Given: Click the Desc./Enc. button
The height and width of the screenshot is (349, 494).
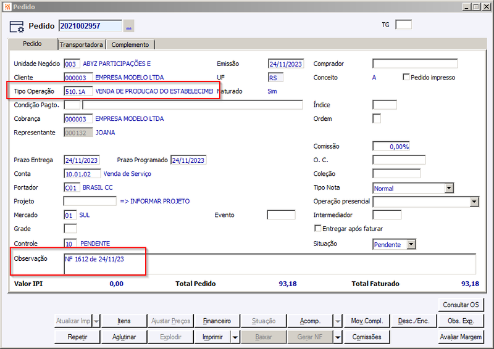Looking at the screenshot, I should pyautogui.click(x=414, y=321).
